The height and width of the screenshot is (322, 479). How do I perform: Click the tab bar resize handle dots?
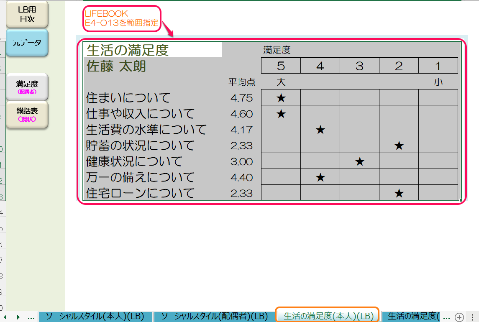[473, 317]
